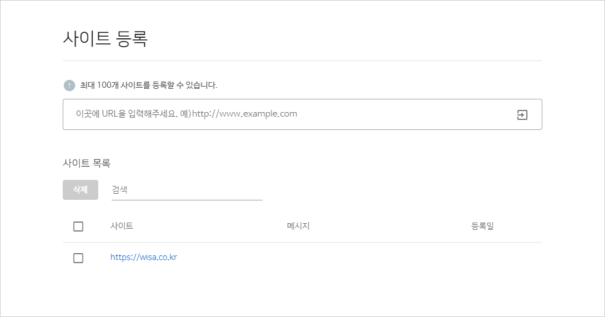Click the URL submit arrow icon
The height and width of the screenshot is (317, 605).
522,115
